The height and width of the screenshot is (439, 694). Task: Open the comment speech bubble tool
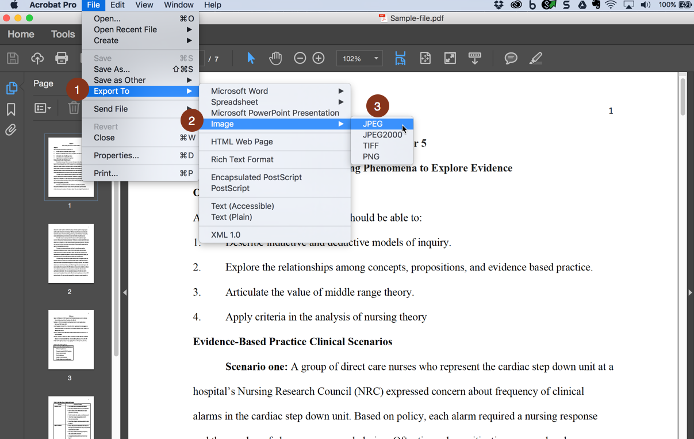(x=511, y=58)
